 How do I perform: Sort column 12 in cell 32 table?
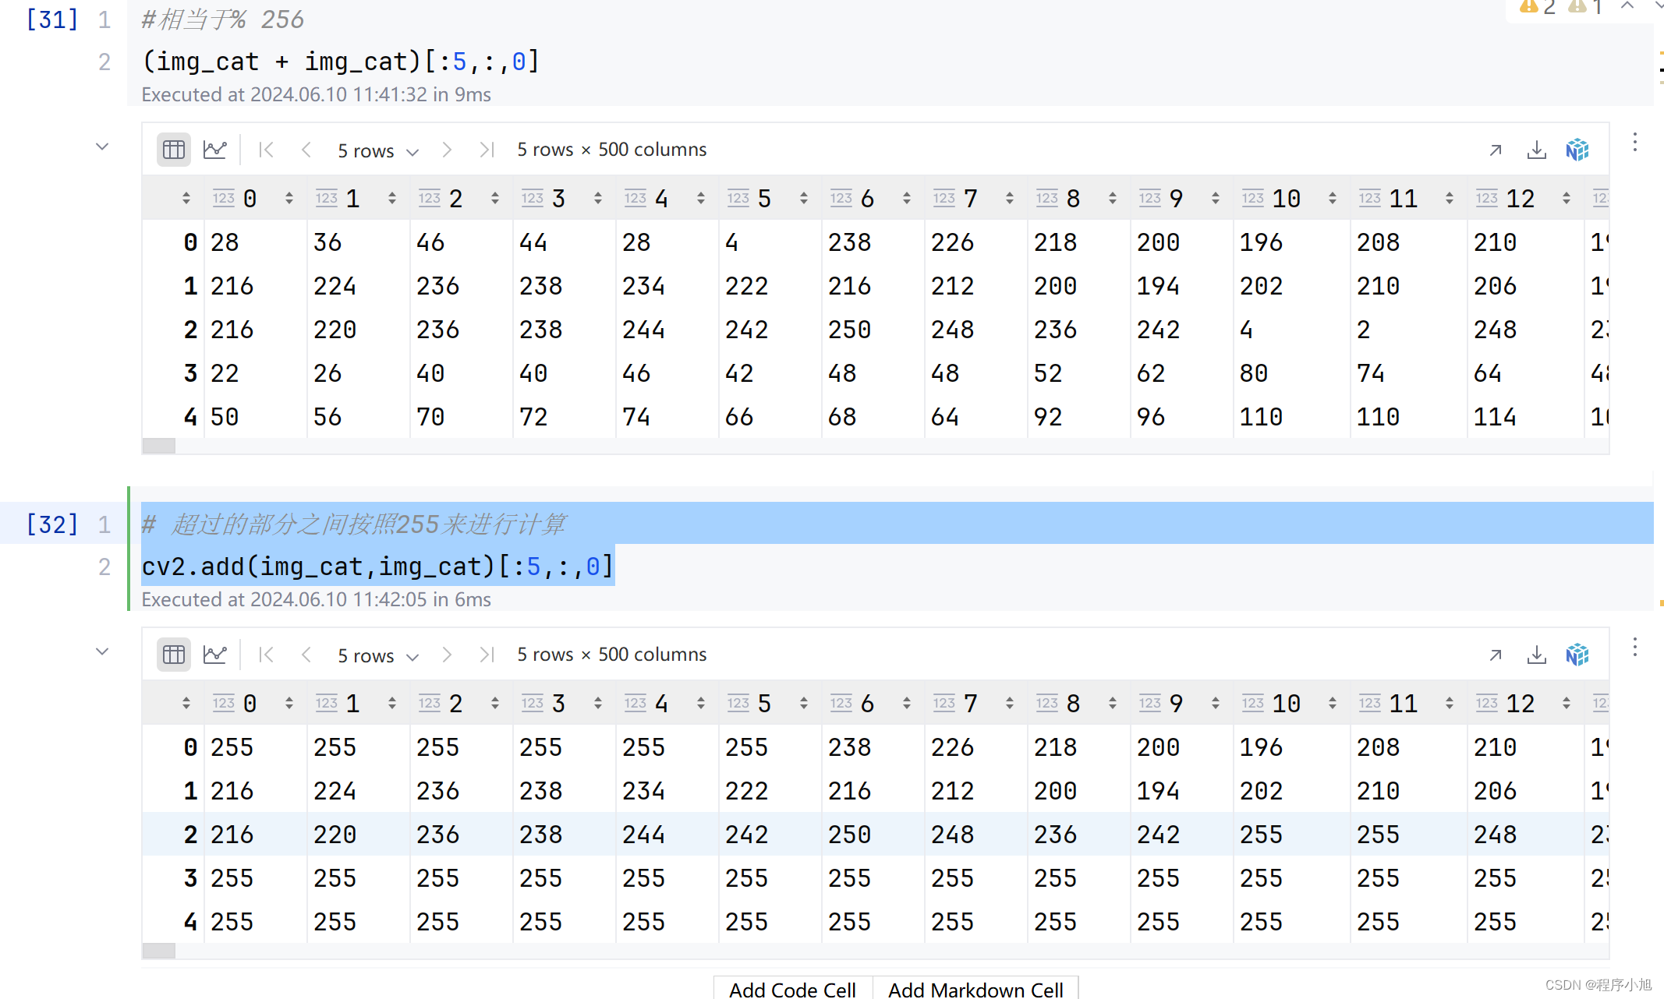tap(1567, 704)
